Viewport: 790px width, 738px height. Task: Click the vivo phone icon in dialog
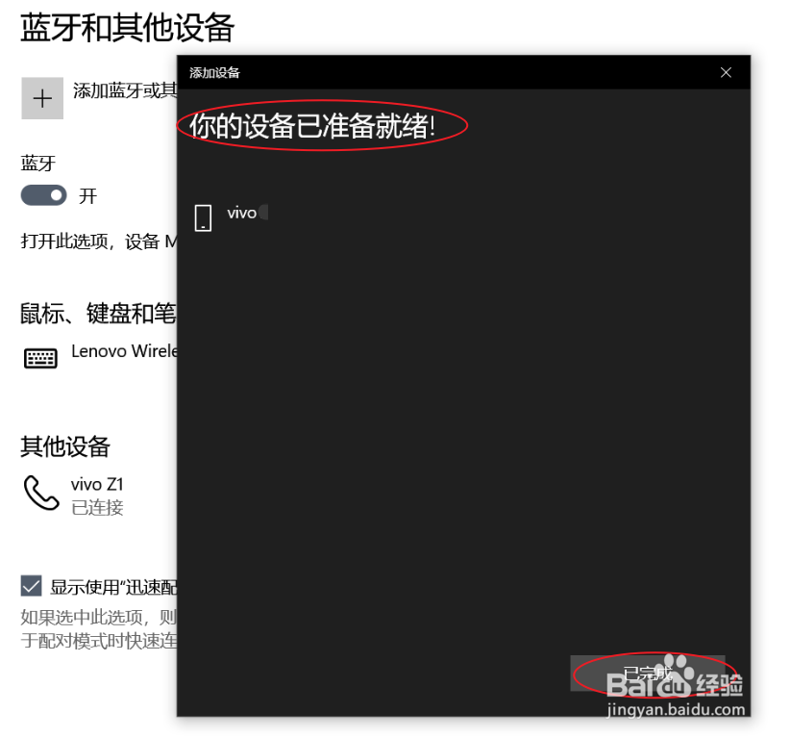click(x=203, y=217)
